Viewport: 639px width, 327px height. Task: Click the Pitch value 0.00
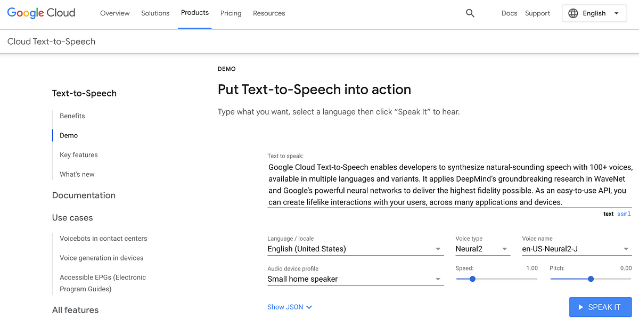coord(626,268)
